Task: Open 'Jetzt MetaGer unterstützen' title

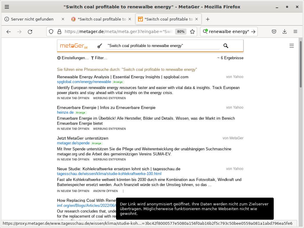Action: (x=83, y=138)
